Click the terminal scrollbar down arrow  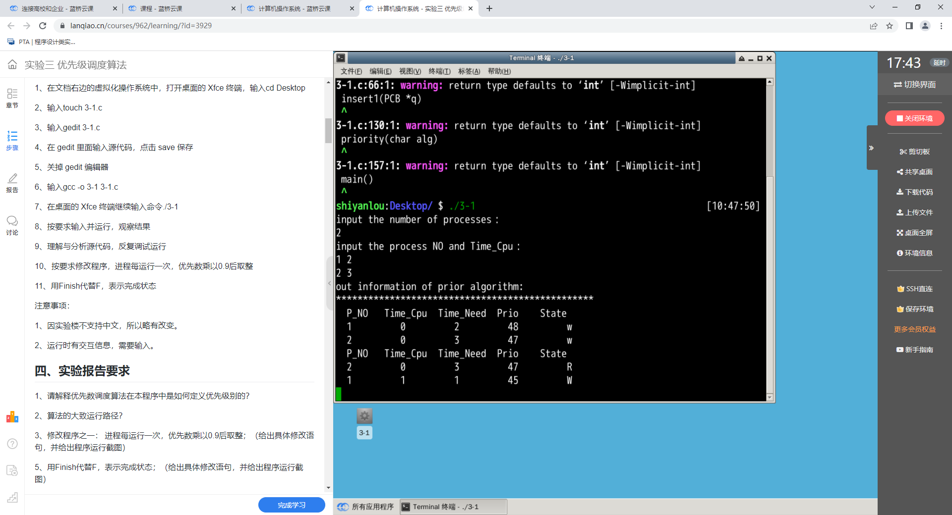[770, 397]
